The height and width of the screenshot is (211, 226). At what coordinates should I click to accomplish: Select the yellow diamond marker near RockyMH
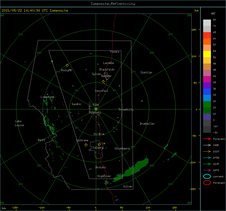(67, 65)
